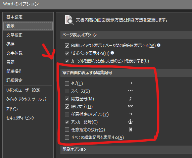Enable the タブ(T) formatting mark checkbox
The height and width of the screenshot is (158, 192).
[67, 83]
